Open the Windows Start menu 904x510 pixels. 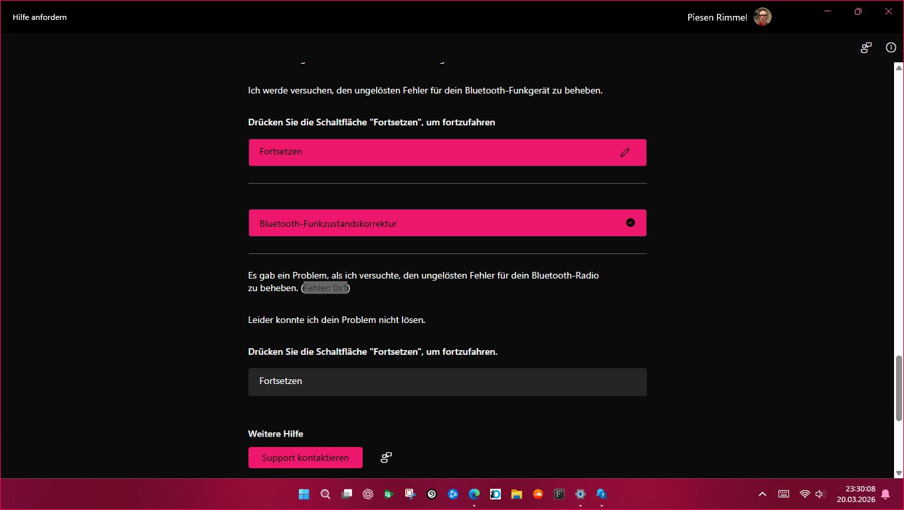pos(304,494)
